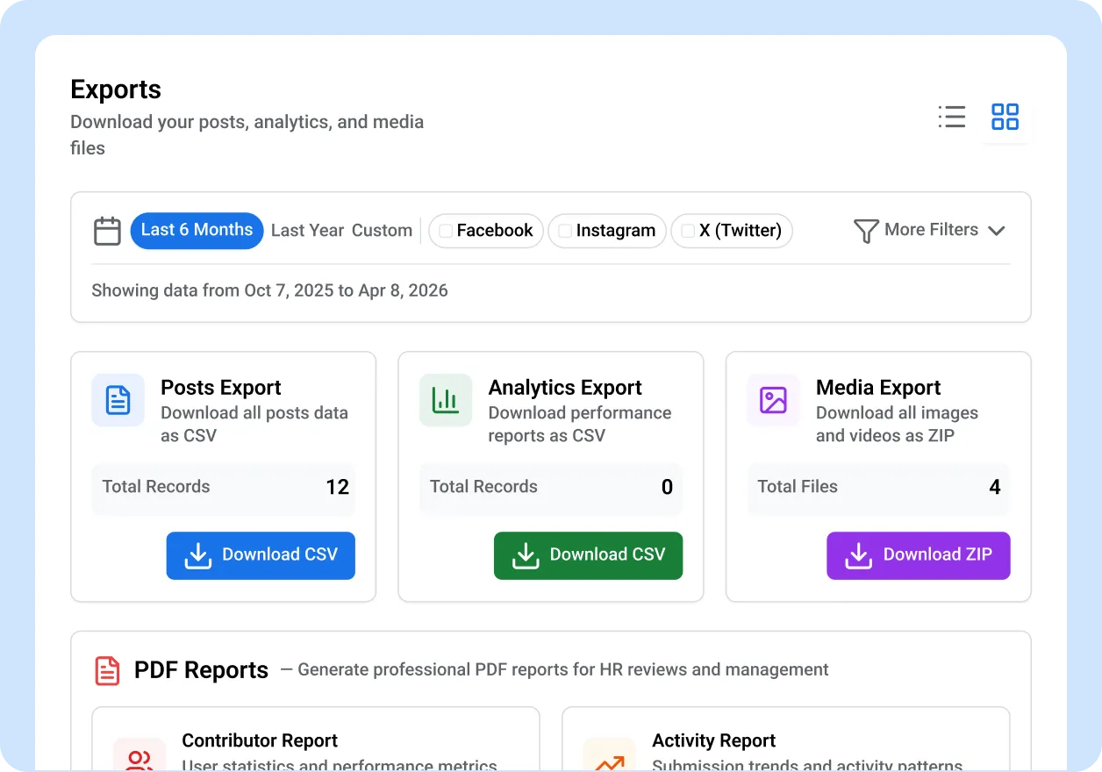Click the PDF Reports file icon
The image size is (1102, 772).
(106, 669)
